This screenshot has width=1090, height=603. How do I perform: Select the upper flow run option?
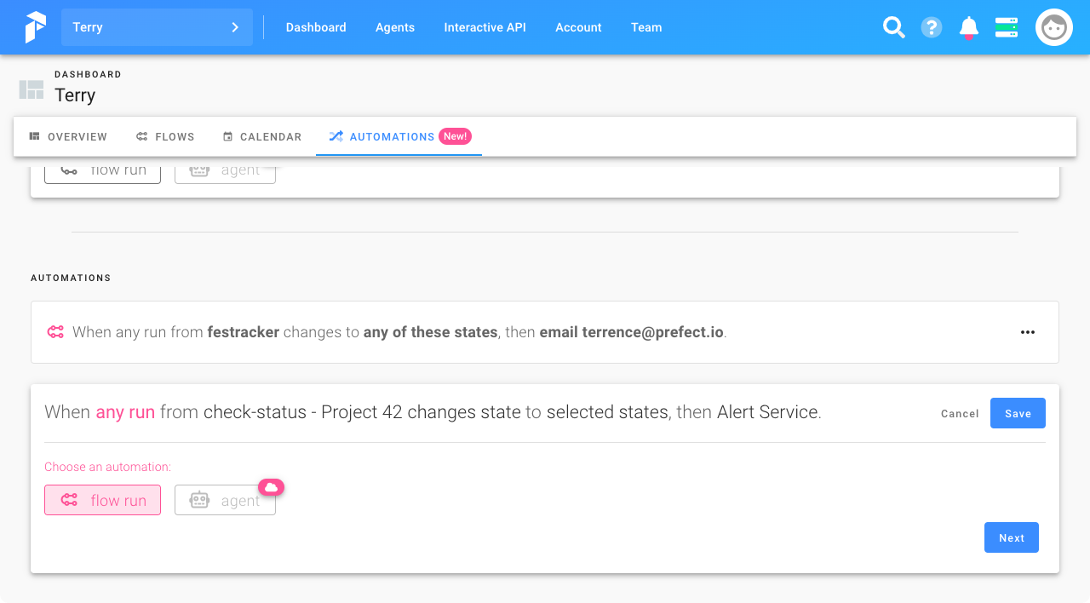(102, 171)
